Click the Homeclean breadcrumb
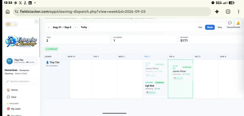 pos(11,70)
